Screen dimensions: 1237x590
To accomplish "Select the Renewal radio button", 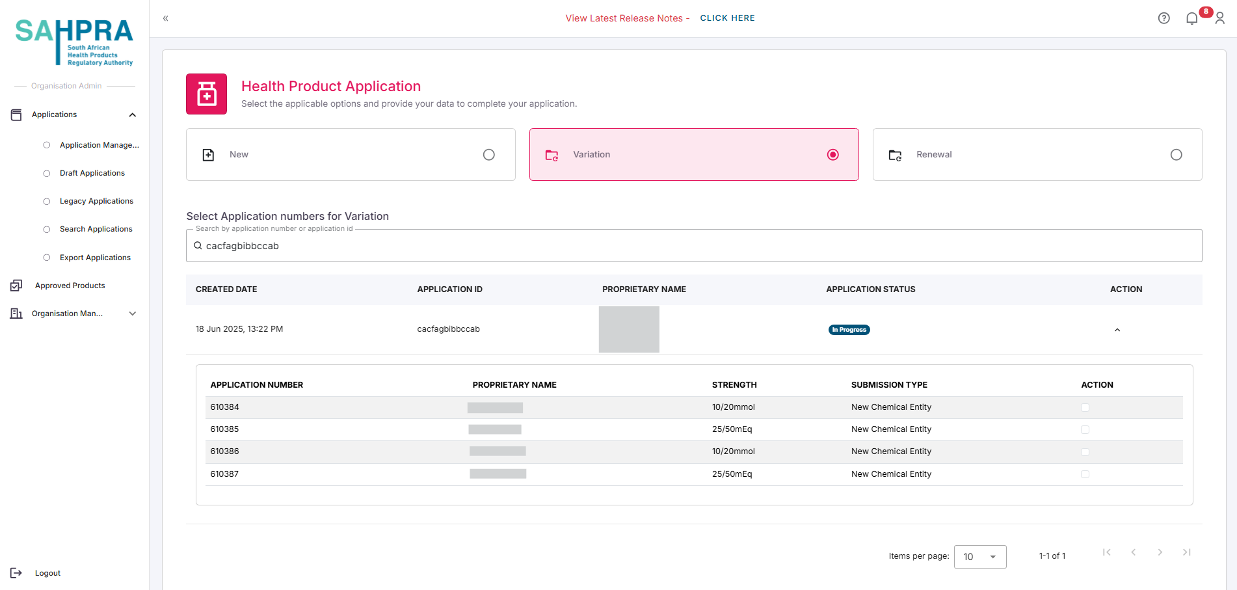I will (x=1176, y=155).
